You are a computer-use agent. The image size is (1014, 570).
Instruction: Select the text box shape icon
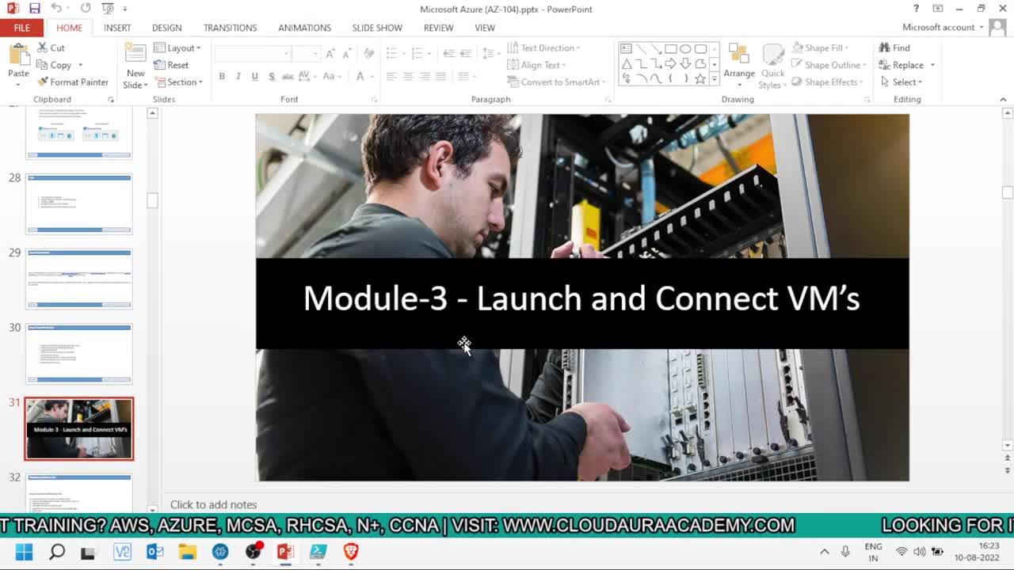(x=627, y=48)
